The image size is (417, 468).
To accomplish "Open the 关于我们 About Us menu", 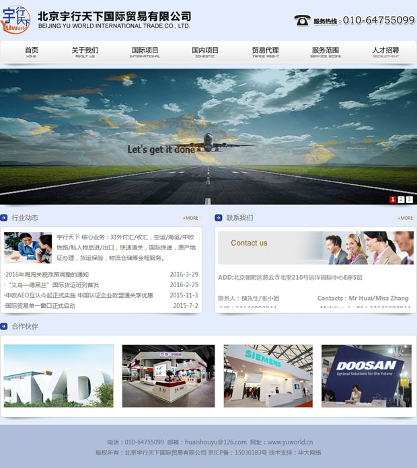I will [85, 52].
